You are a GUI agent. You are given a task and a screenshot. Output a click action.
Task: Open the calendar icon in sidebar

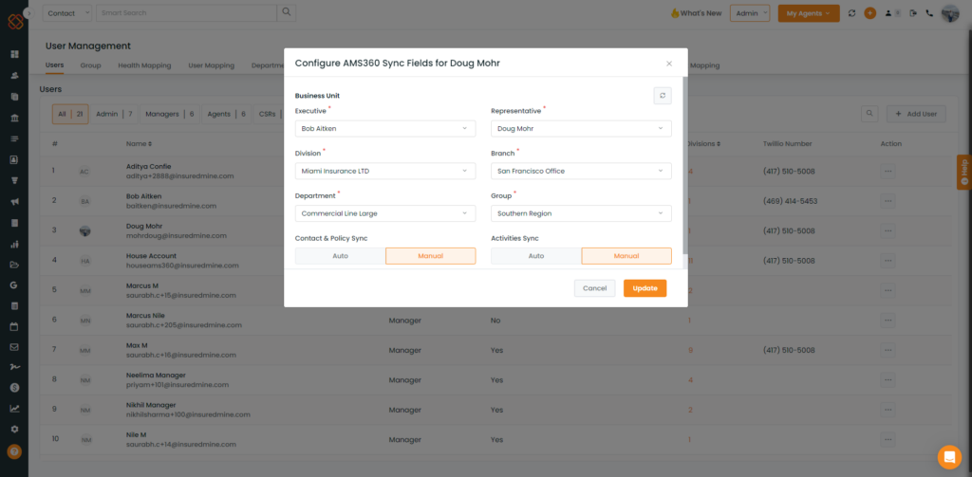coord(14,326)
